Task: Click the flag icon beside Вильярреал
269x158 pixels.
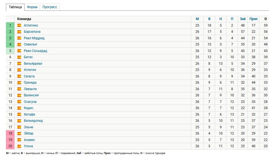Action: tap(19, 63)
